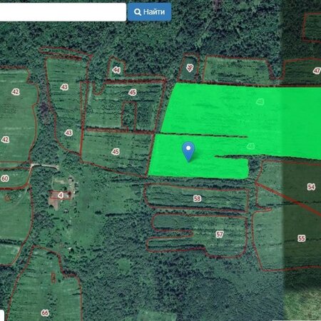Click the Найти search button

149,12
